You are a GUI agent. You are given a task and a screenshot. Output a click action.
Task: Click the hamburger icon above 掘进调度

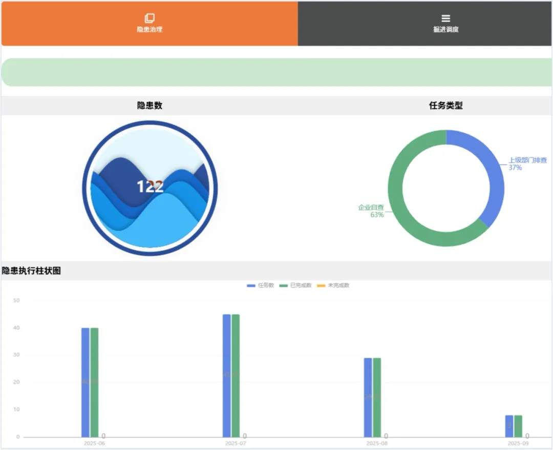(445, 18)
